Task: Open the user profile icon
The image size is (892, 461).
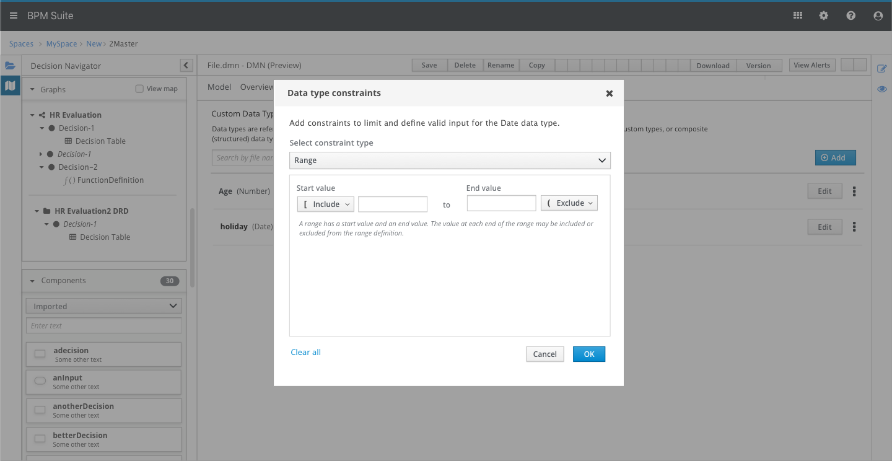Action: pyautogui.click(x=878, y=15)
